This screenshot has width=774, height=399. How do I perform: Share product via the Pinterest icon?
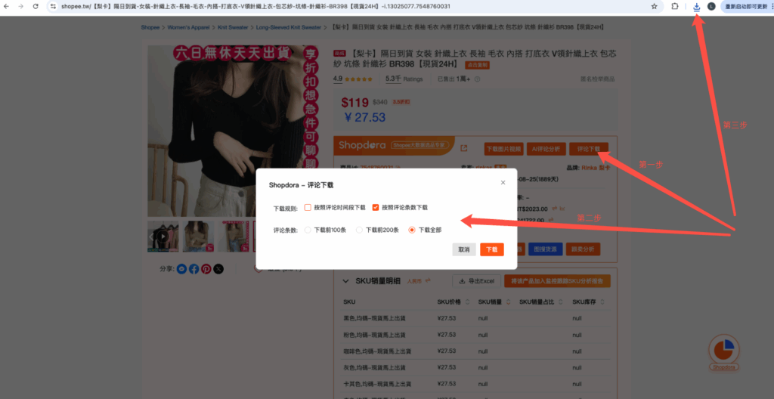click(x=206, y=268)
